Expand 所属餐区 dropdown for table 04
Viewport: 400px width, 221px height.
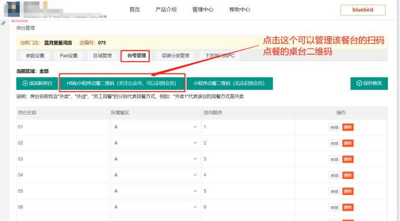(x=155, y=175)
